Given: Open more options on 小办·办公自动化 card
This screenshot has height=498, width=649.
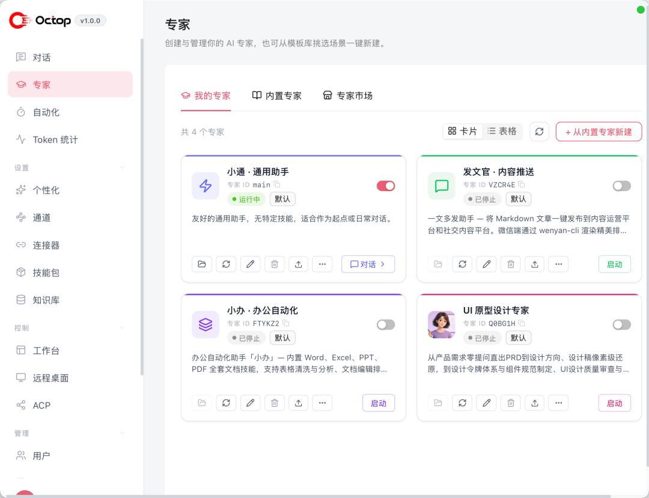Looking at the screenshot, I should pyautogui.click(x=323, y=403).
